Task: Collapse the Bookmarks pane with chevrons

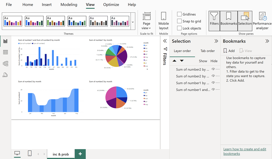Action: click(x=267, y=41)
